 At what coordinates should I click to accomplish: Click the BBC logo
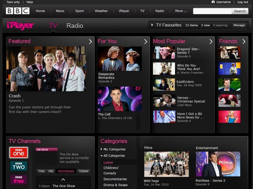point(18,11)
